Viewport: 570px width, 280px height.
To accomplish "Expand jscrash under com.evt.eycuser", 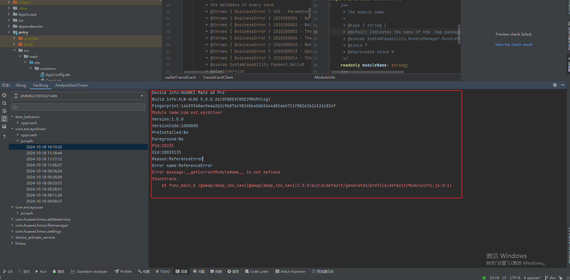I will click(18, 213).
